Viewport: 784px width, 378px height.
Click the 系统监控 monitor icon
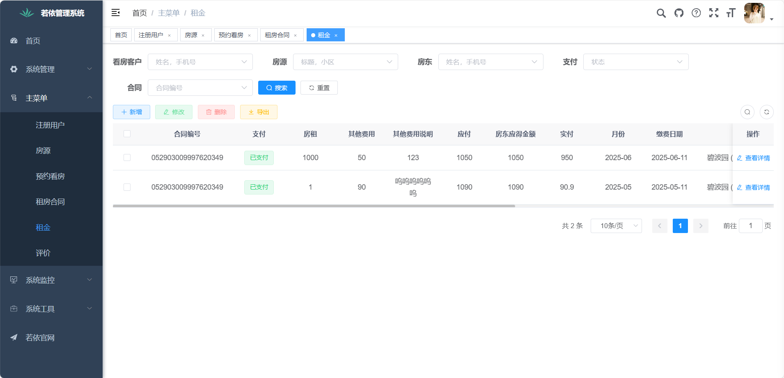(x=14, y=280)
